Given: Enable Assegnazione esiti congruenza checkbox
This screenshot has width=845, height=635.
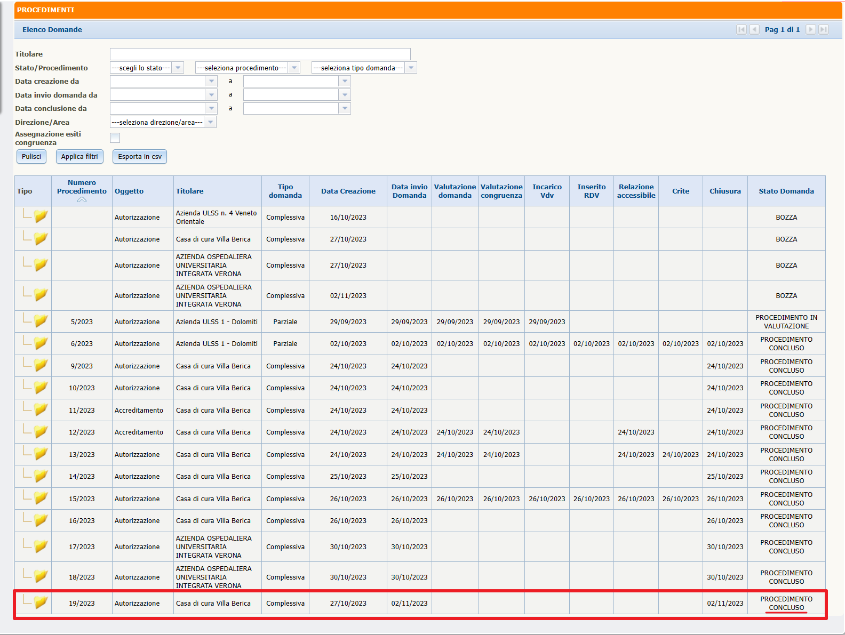Looking at the screenshot, I should [115, 138].
